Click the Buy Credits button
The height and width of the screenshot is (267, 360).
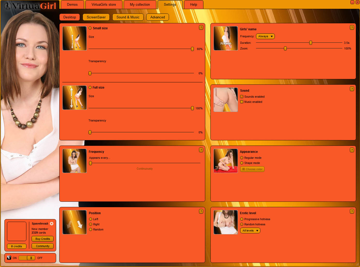42,239
